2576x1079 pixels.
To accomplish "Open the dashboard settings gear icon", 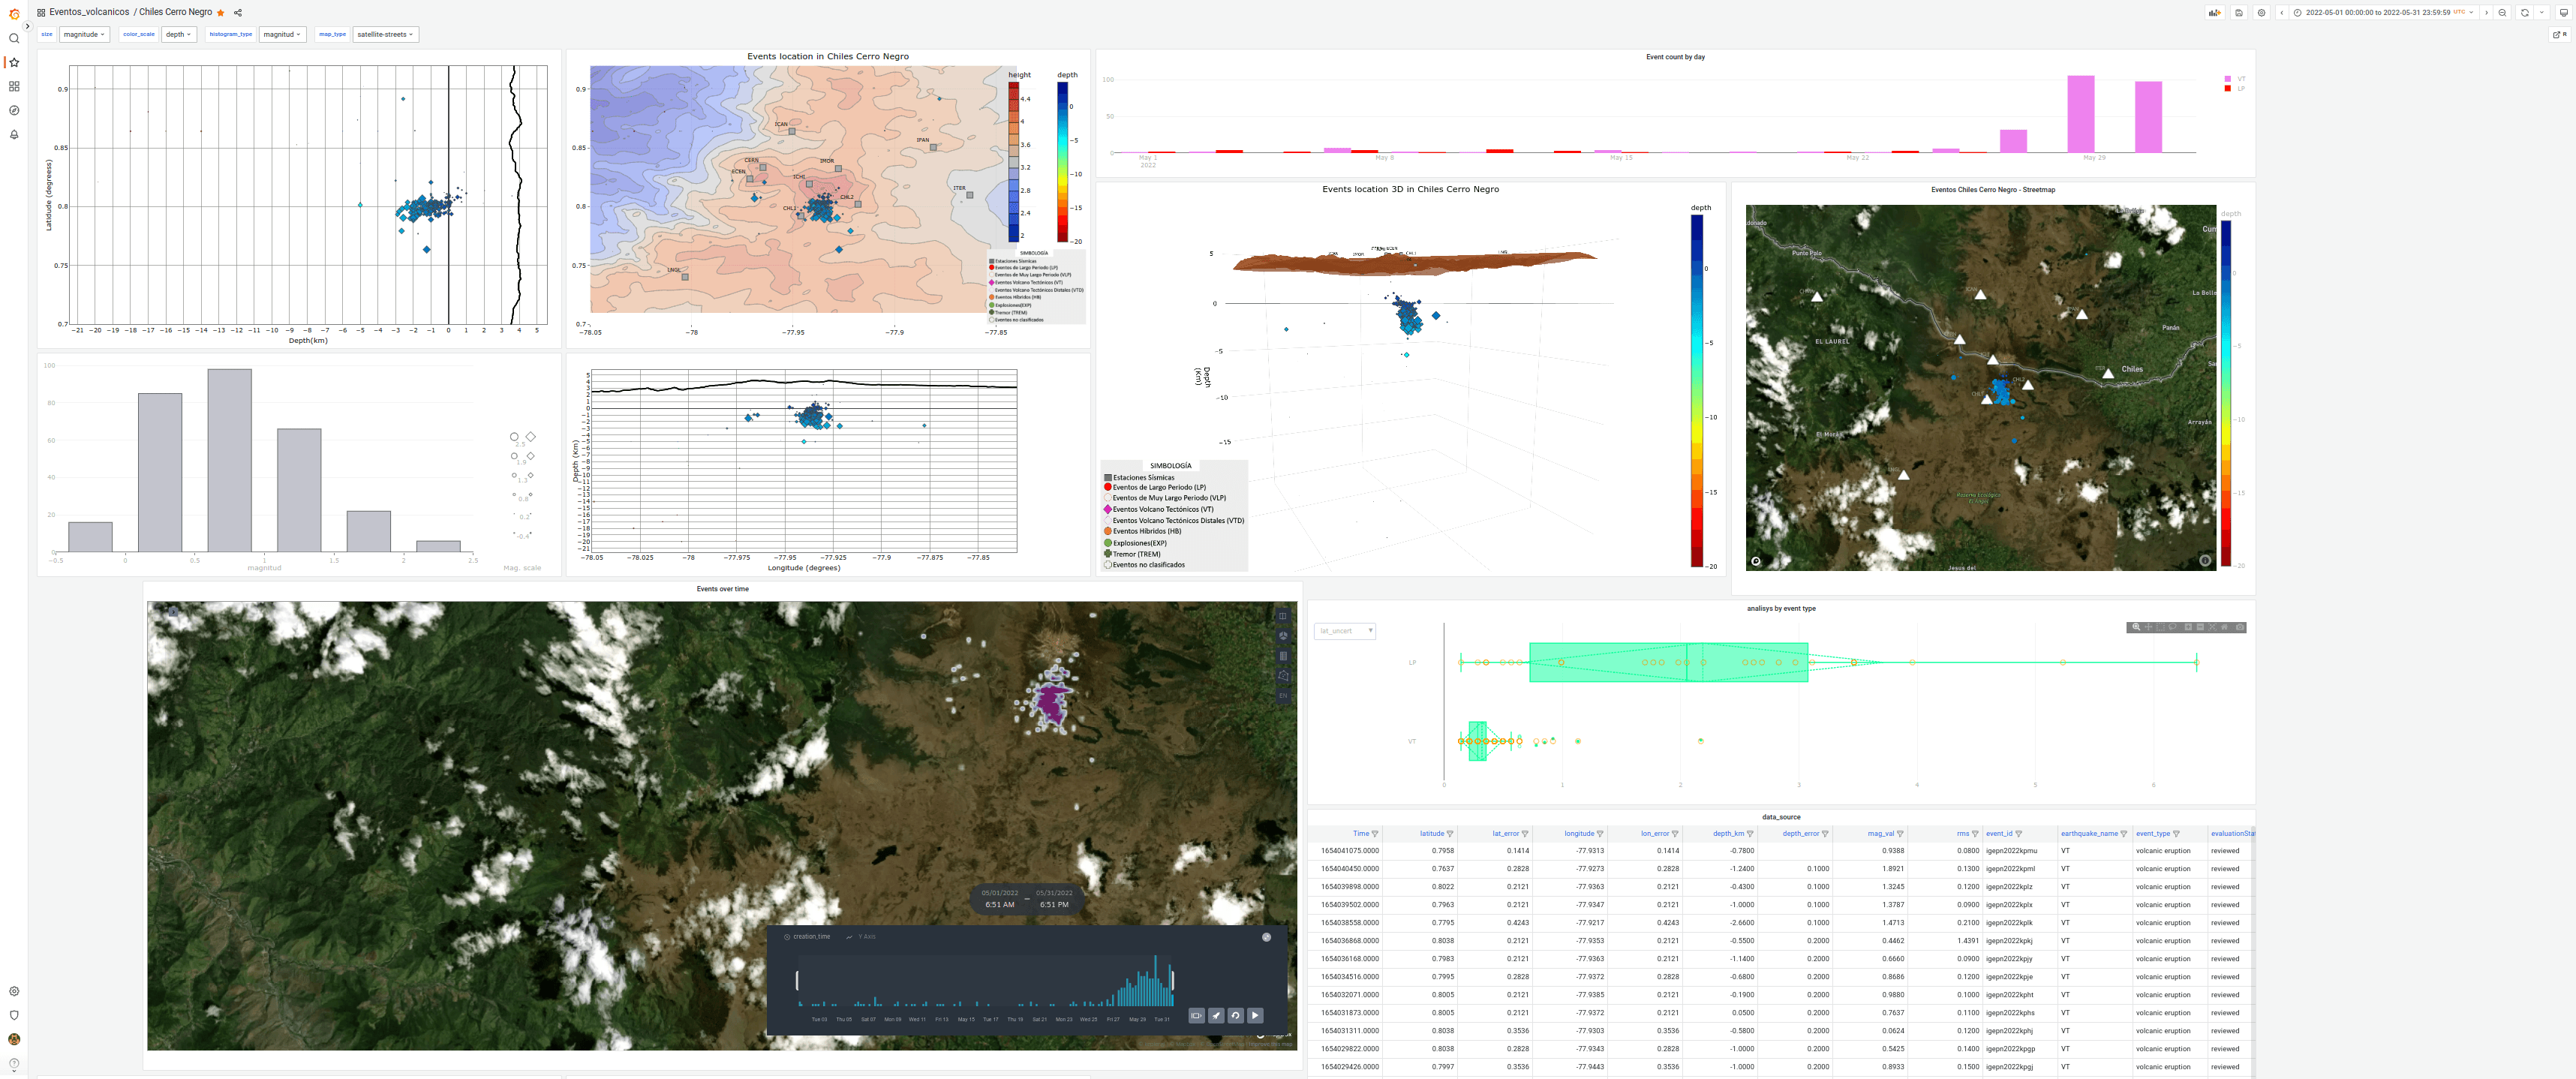I will coord(2262,12).
